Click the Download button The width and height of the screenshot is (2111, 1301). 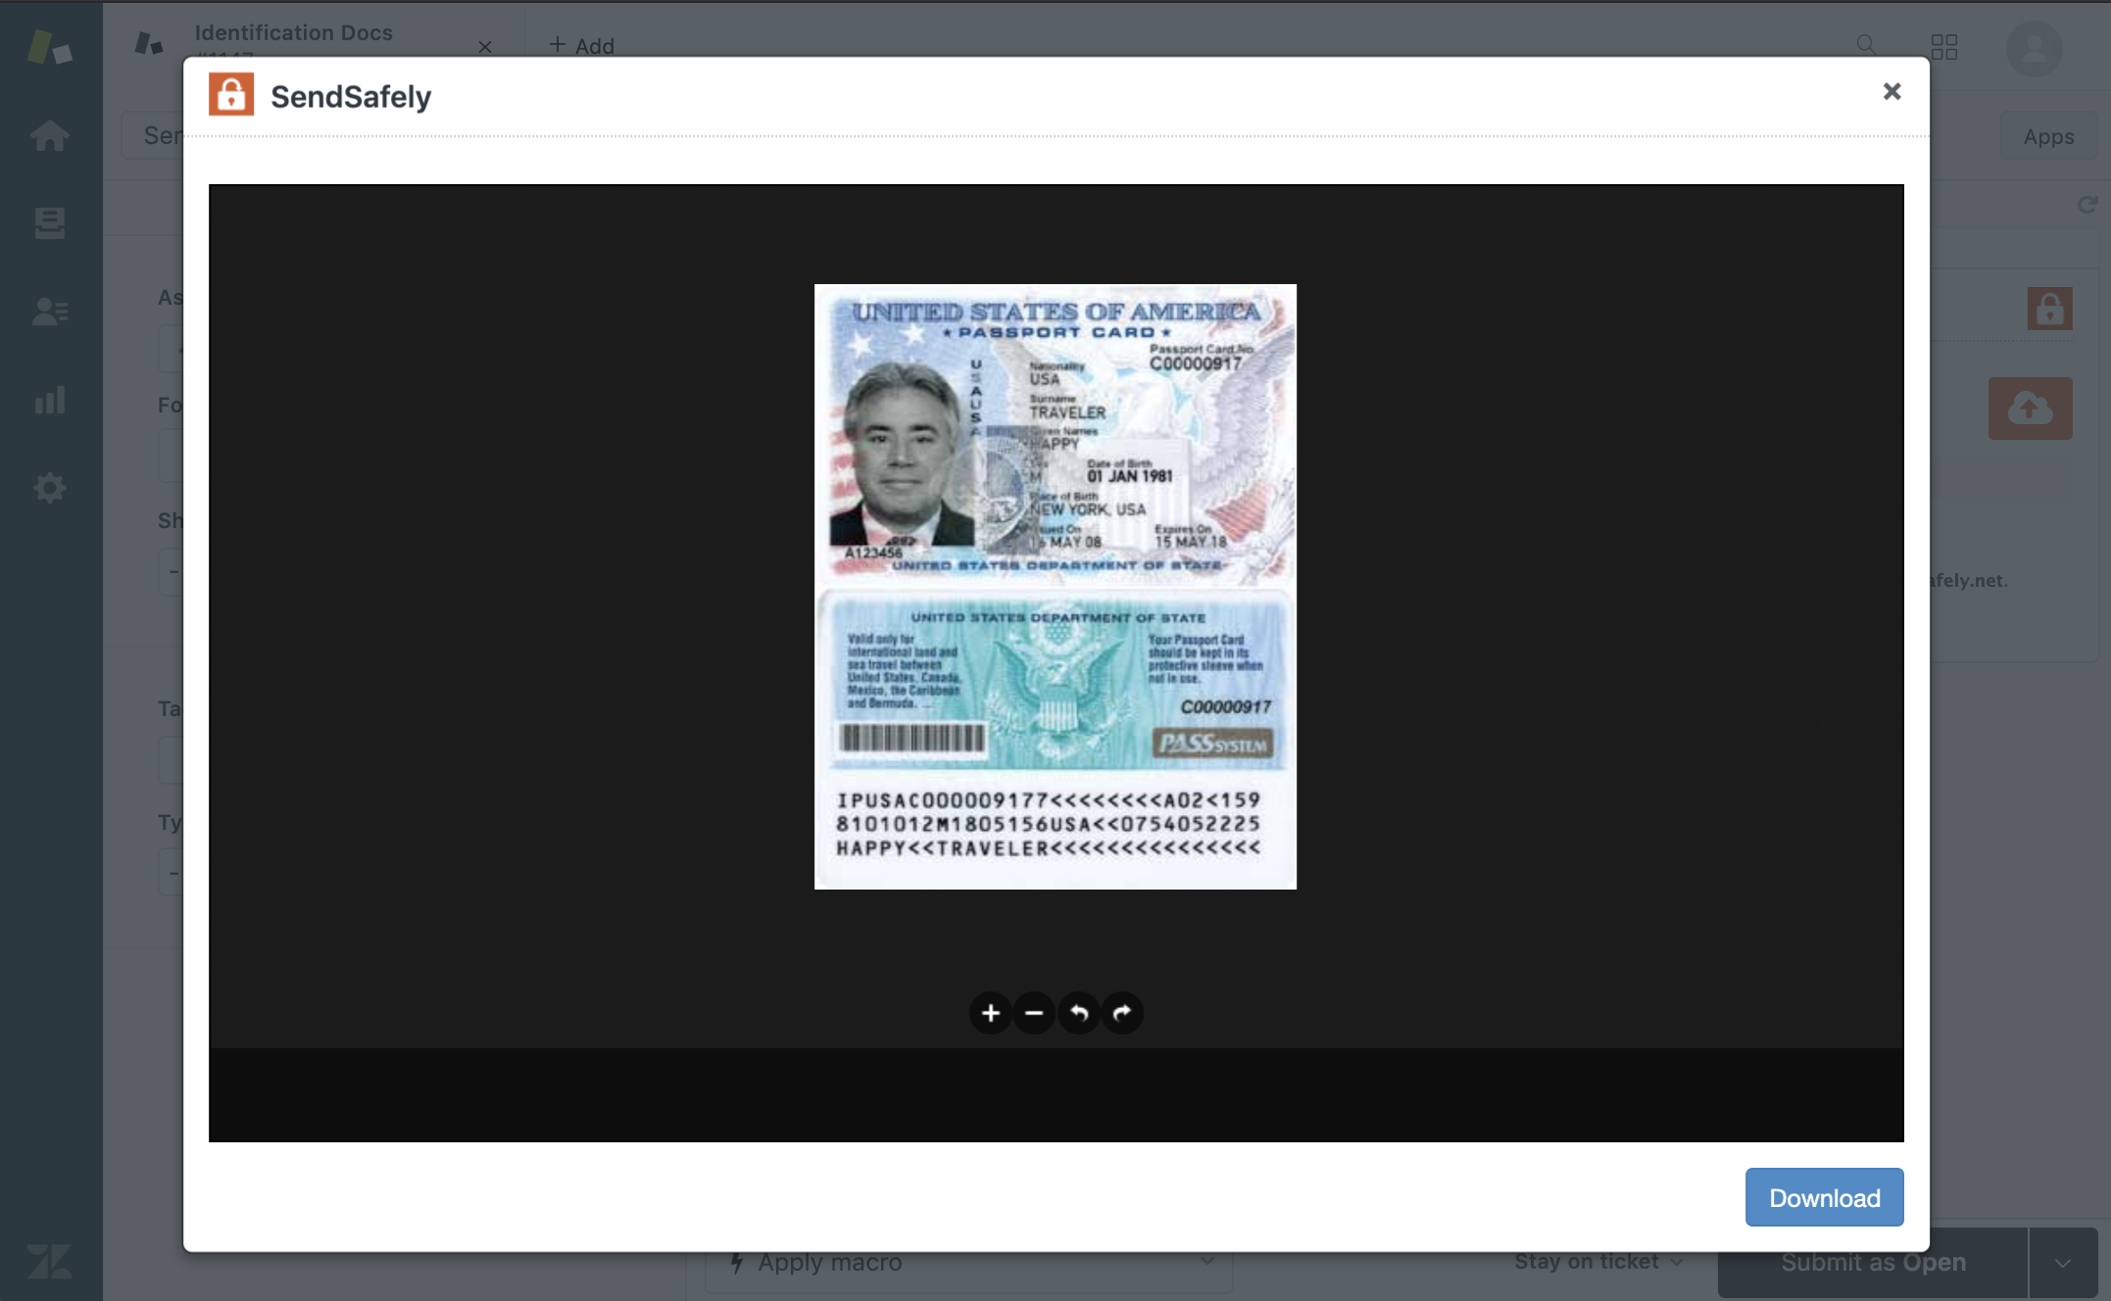point(1825,1198)
